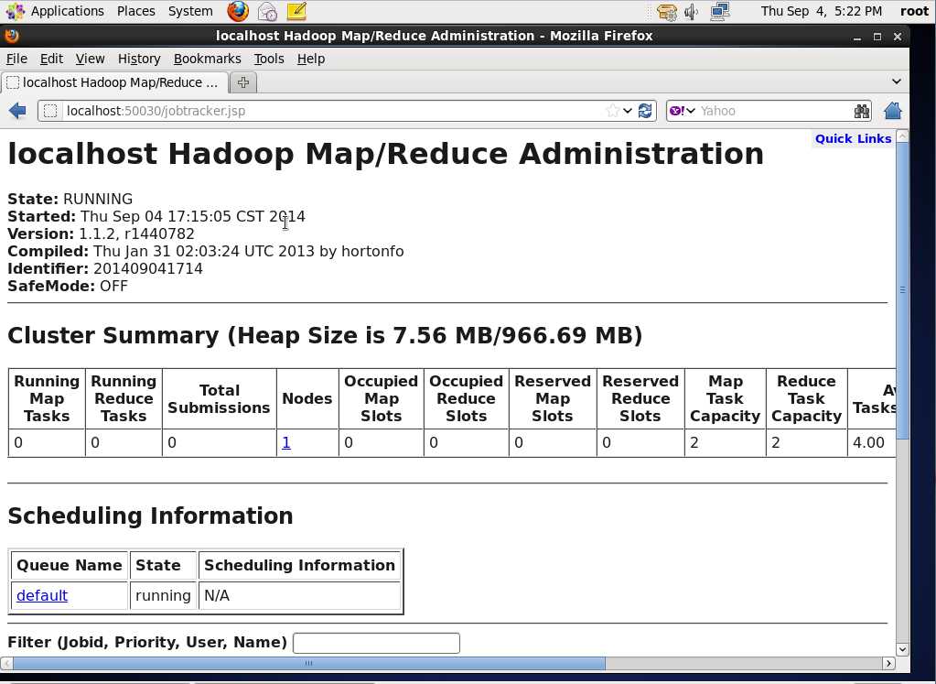Open the mail client panel icon
The height and width of the screenshot is (684, 936).
point(267,11)
